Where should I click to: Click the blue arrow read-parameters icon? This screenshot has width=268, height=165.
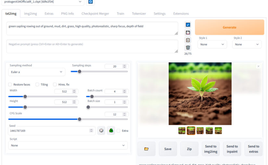pyautogui.click(x=188, y=25)
